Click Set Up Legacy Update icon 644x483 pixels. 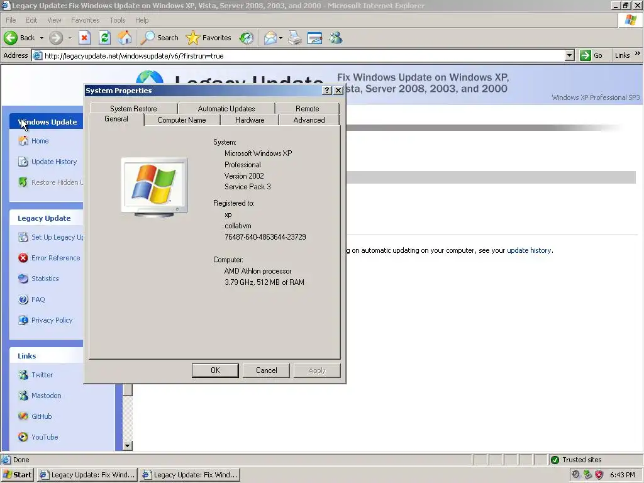[23, 237]
